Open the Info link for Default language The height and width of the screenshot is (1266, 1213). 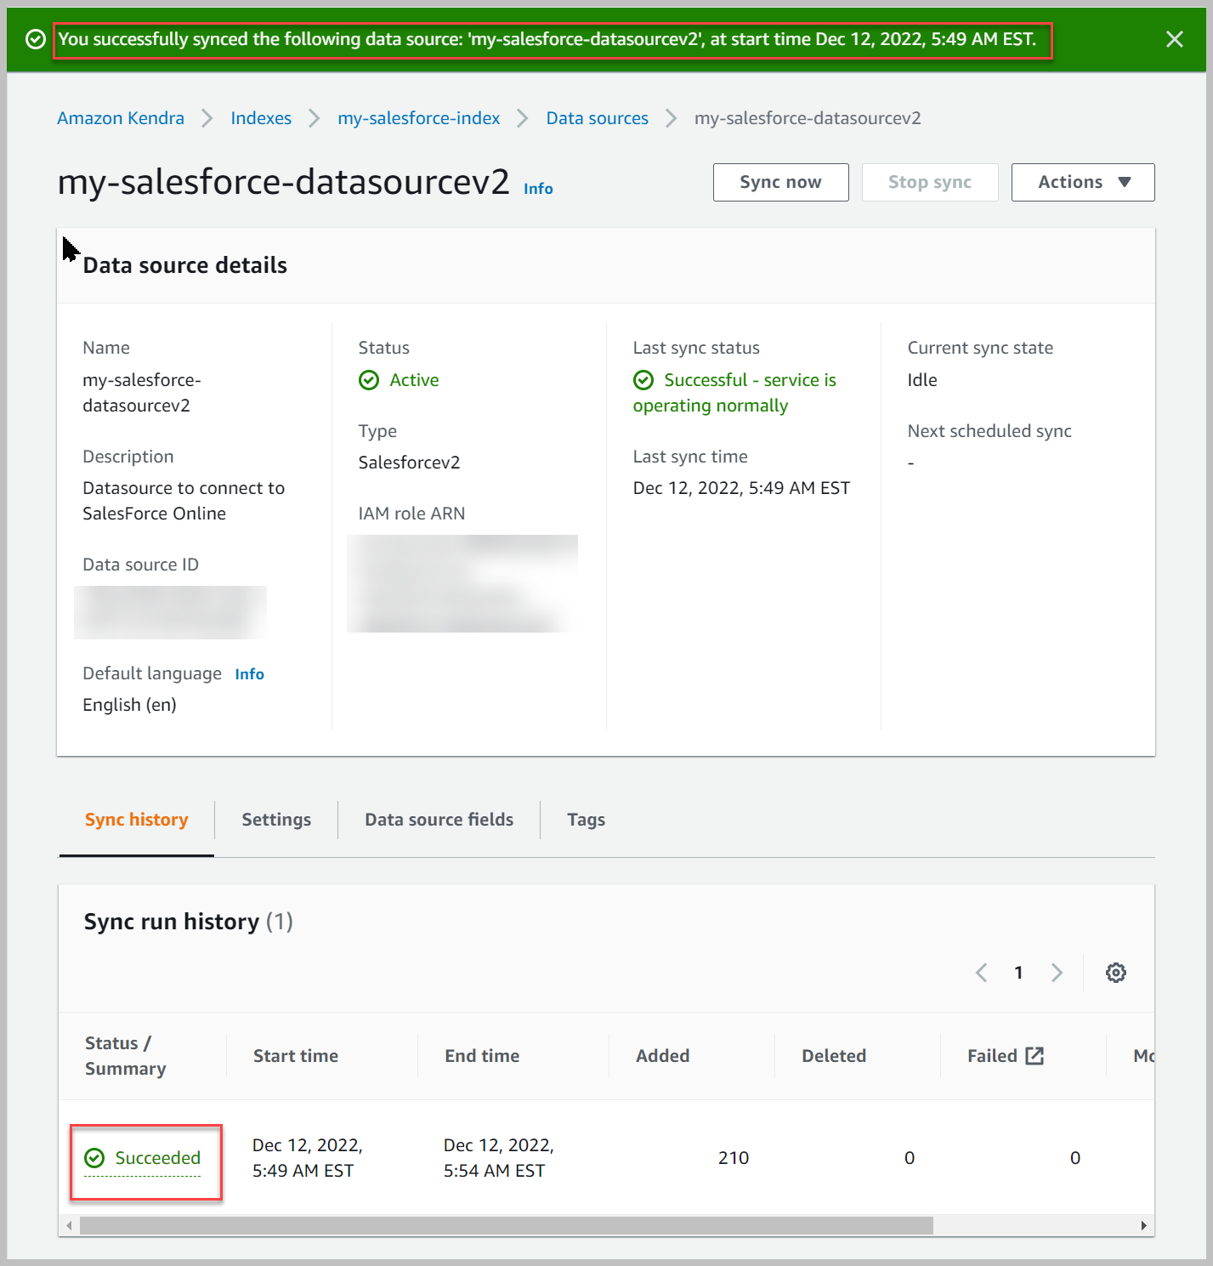249,674
